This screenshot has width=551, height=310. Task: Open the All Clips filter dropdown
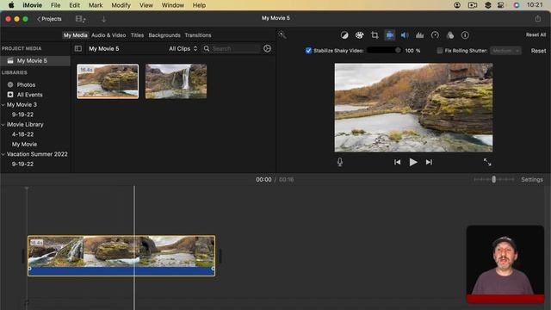183,48
